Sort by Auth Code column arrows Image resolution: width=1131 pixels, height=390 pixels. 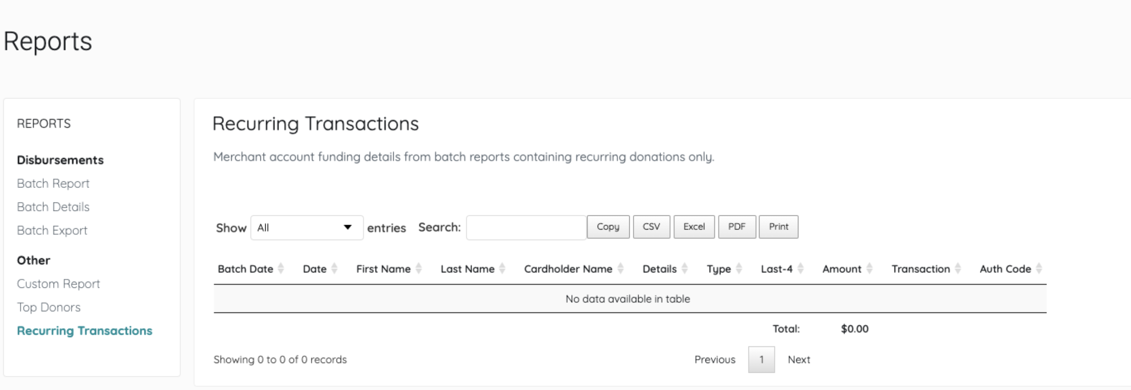click(1039, 268)
